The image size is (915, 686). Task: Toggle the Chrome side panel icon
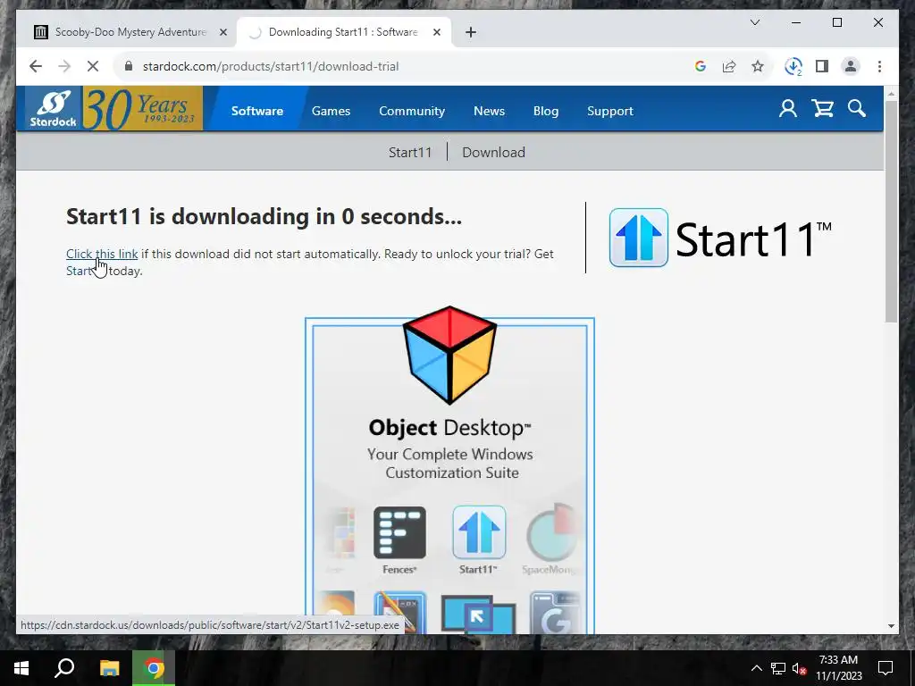point(822,66)
